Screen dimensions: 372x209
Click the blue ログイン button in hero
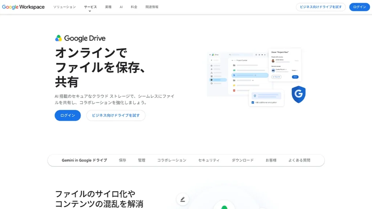[x=68, y=115]
